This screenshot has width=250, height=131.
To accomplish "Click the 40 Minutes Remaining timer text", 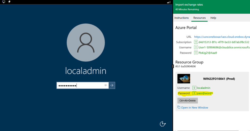I will click(187, 9).
